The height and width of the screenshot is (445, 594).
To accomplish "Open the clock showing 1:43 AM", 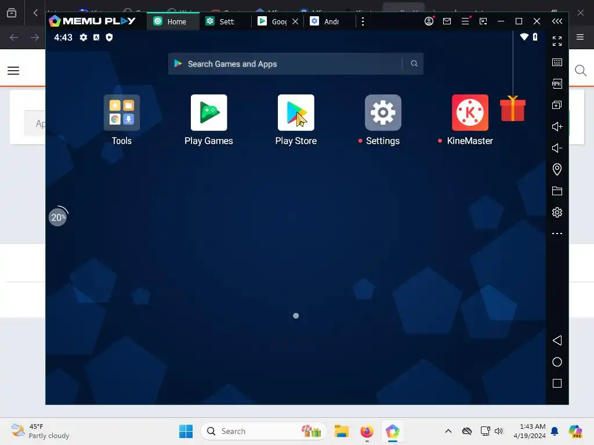I will [x=530, y=431].
